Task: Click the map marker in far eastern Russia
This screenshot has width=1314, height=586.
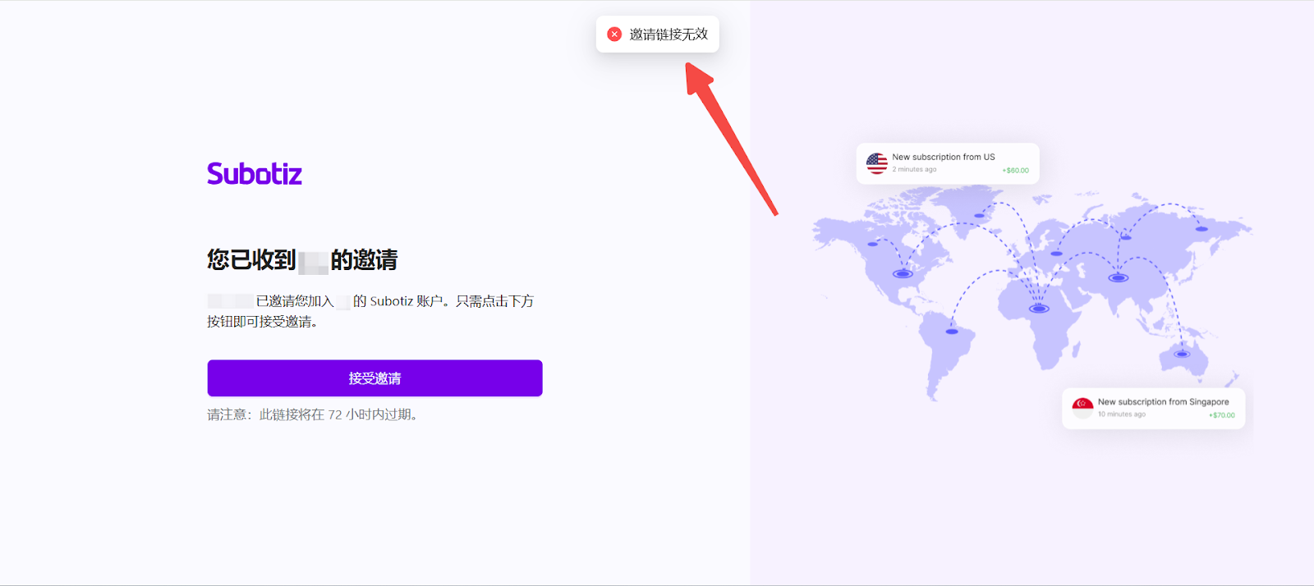Action: coord(1201,229)
